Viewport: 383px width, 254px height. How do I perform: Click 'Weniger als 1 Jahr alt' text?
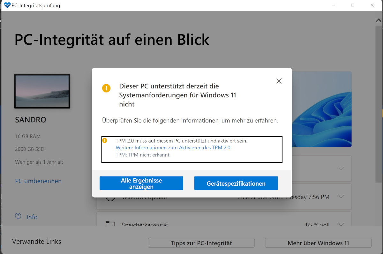tap(39, 162)
